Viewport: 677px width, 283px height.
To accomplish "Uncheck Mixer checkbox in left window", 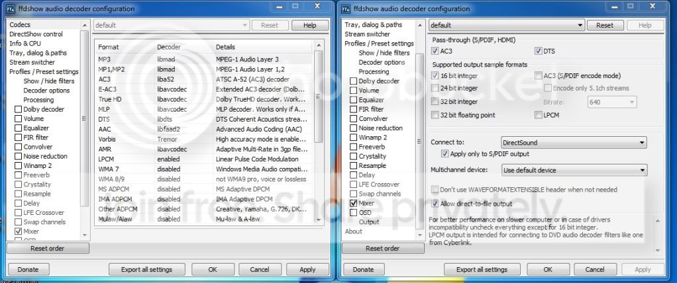I will [x=18, y=231].
